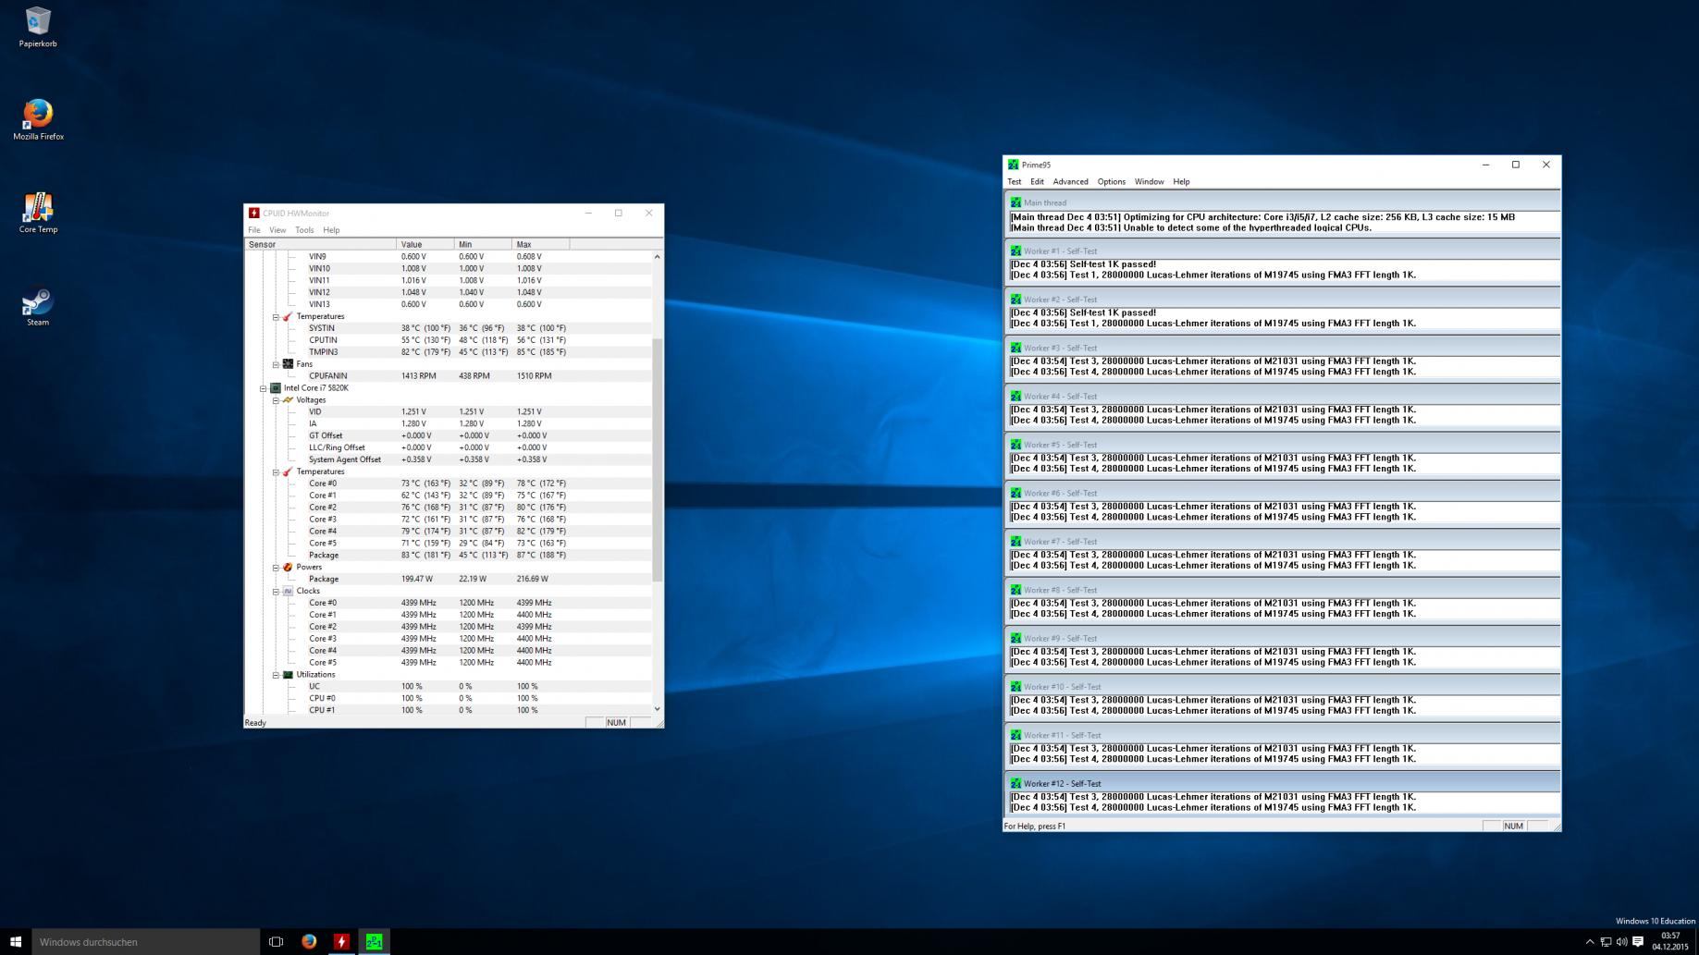
Task: Open the network icon in the system tray
Action: [1606, 942]
